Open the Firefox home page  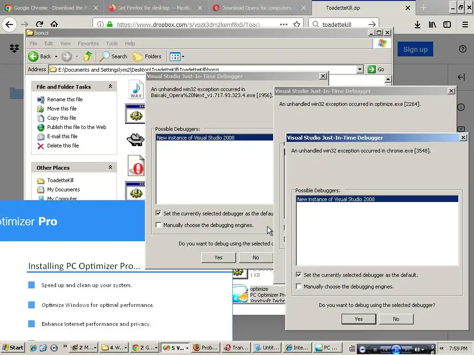pyautogui.click(x=54, y=24)
